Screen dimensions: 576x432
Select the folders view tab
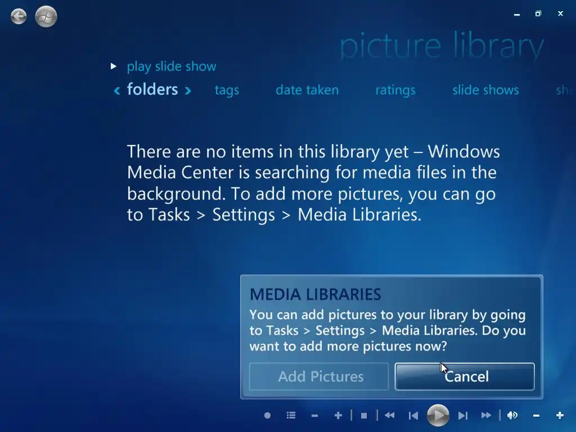pos(152,89)
